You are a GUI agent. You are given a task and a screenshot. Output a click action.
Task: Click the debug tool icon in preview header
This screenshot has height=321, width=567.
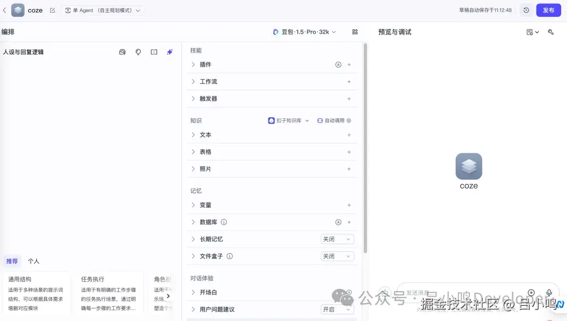coord(550,32)
